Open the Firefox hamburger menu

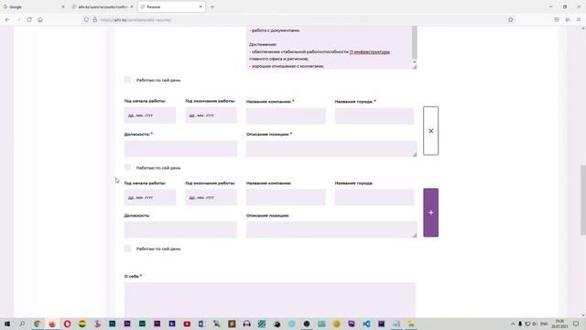tap(579, 19)
